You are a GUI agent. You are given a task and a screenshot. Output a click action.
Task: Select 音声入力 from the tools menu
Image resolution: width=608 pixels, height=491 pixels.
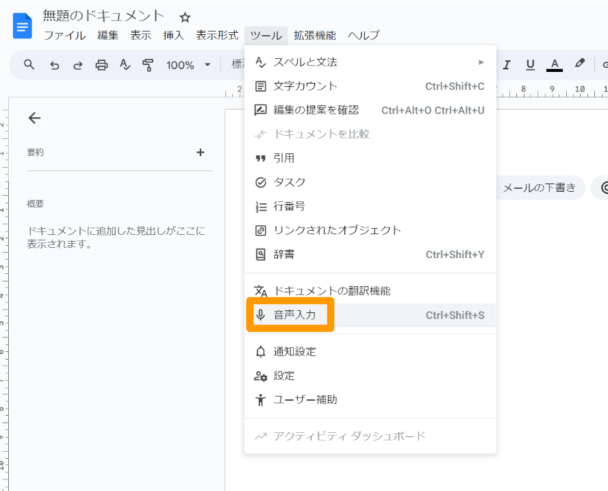pyautogui.click(x=294, y=315)
